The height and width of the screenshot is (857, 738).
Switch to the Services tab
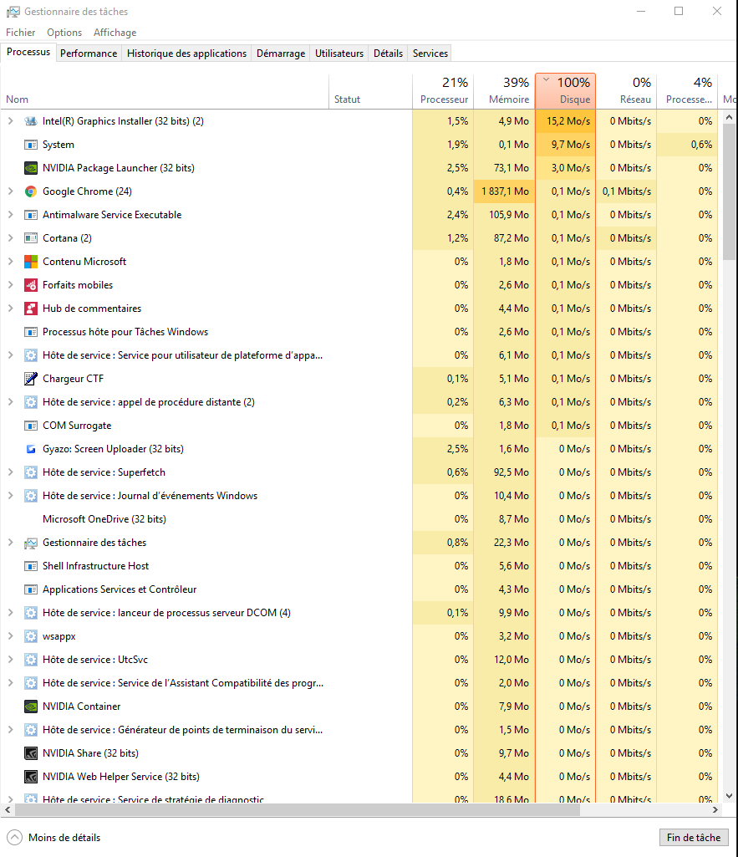pyautogui.click(x=430, y=54)
